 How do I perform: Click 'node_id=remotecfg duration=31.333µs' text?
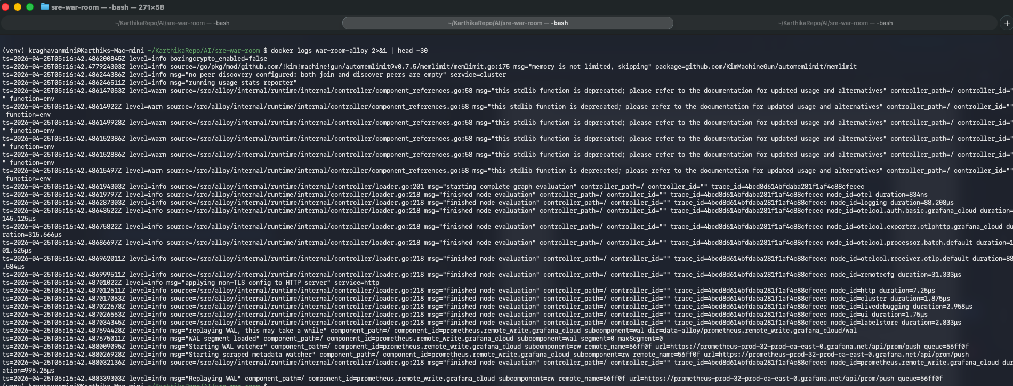point(896,275)
